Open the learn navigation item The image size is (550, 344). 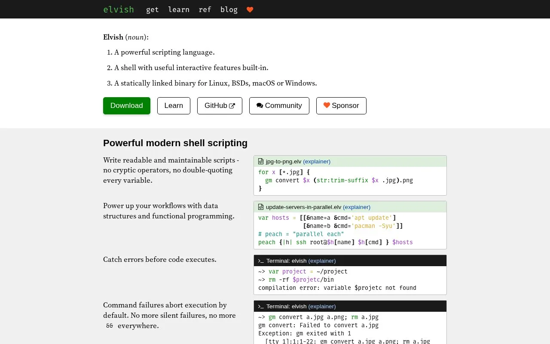pos(179,9)
